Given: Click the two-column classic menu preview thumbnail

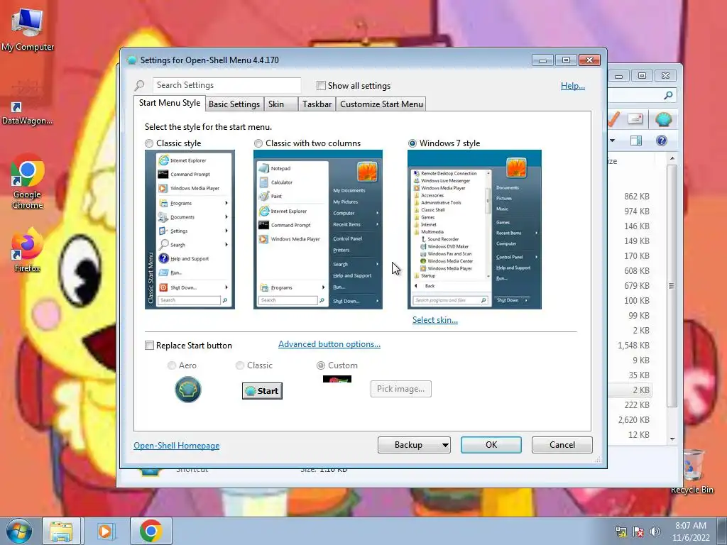Looking at the screenshot, I should click(318, 229).
